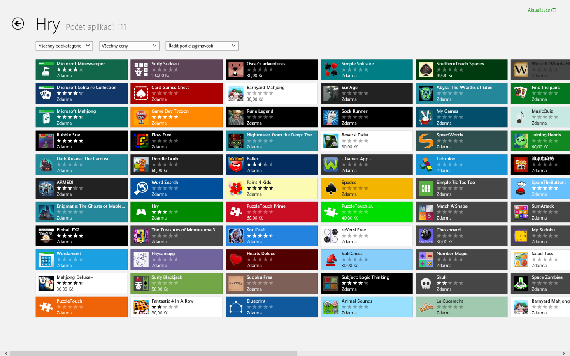The height and width of the screenshot is (356, 570).
Task: Open the Tetriblox cubes icon
Action: click(426, 165)
